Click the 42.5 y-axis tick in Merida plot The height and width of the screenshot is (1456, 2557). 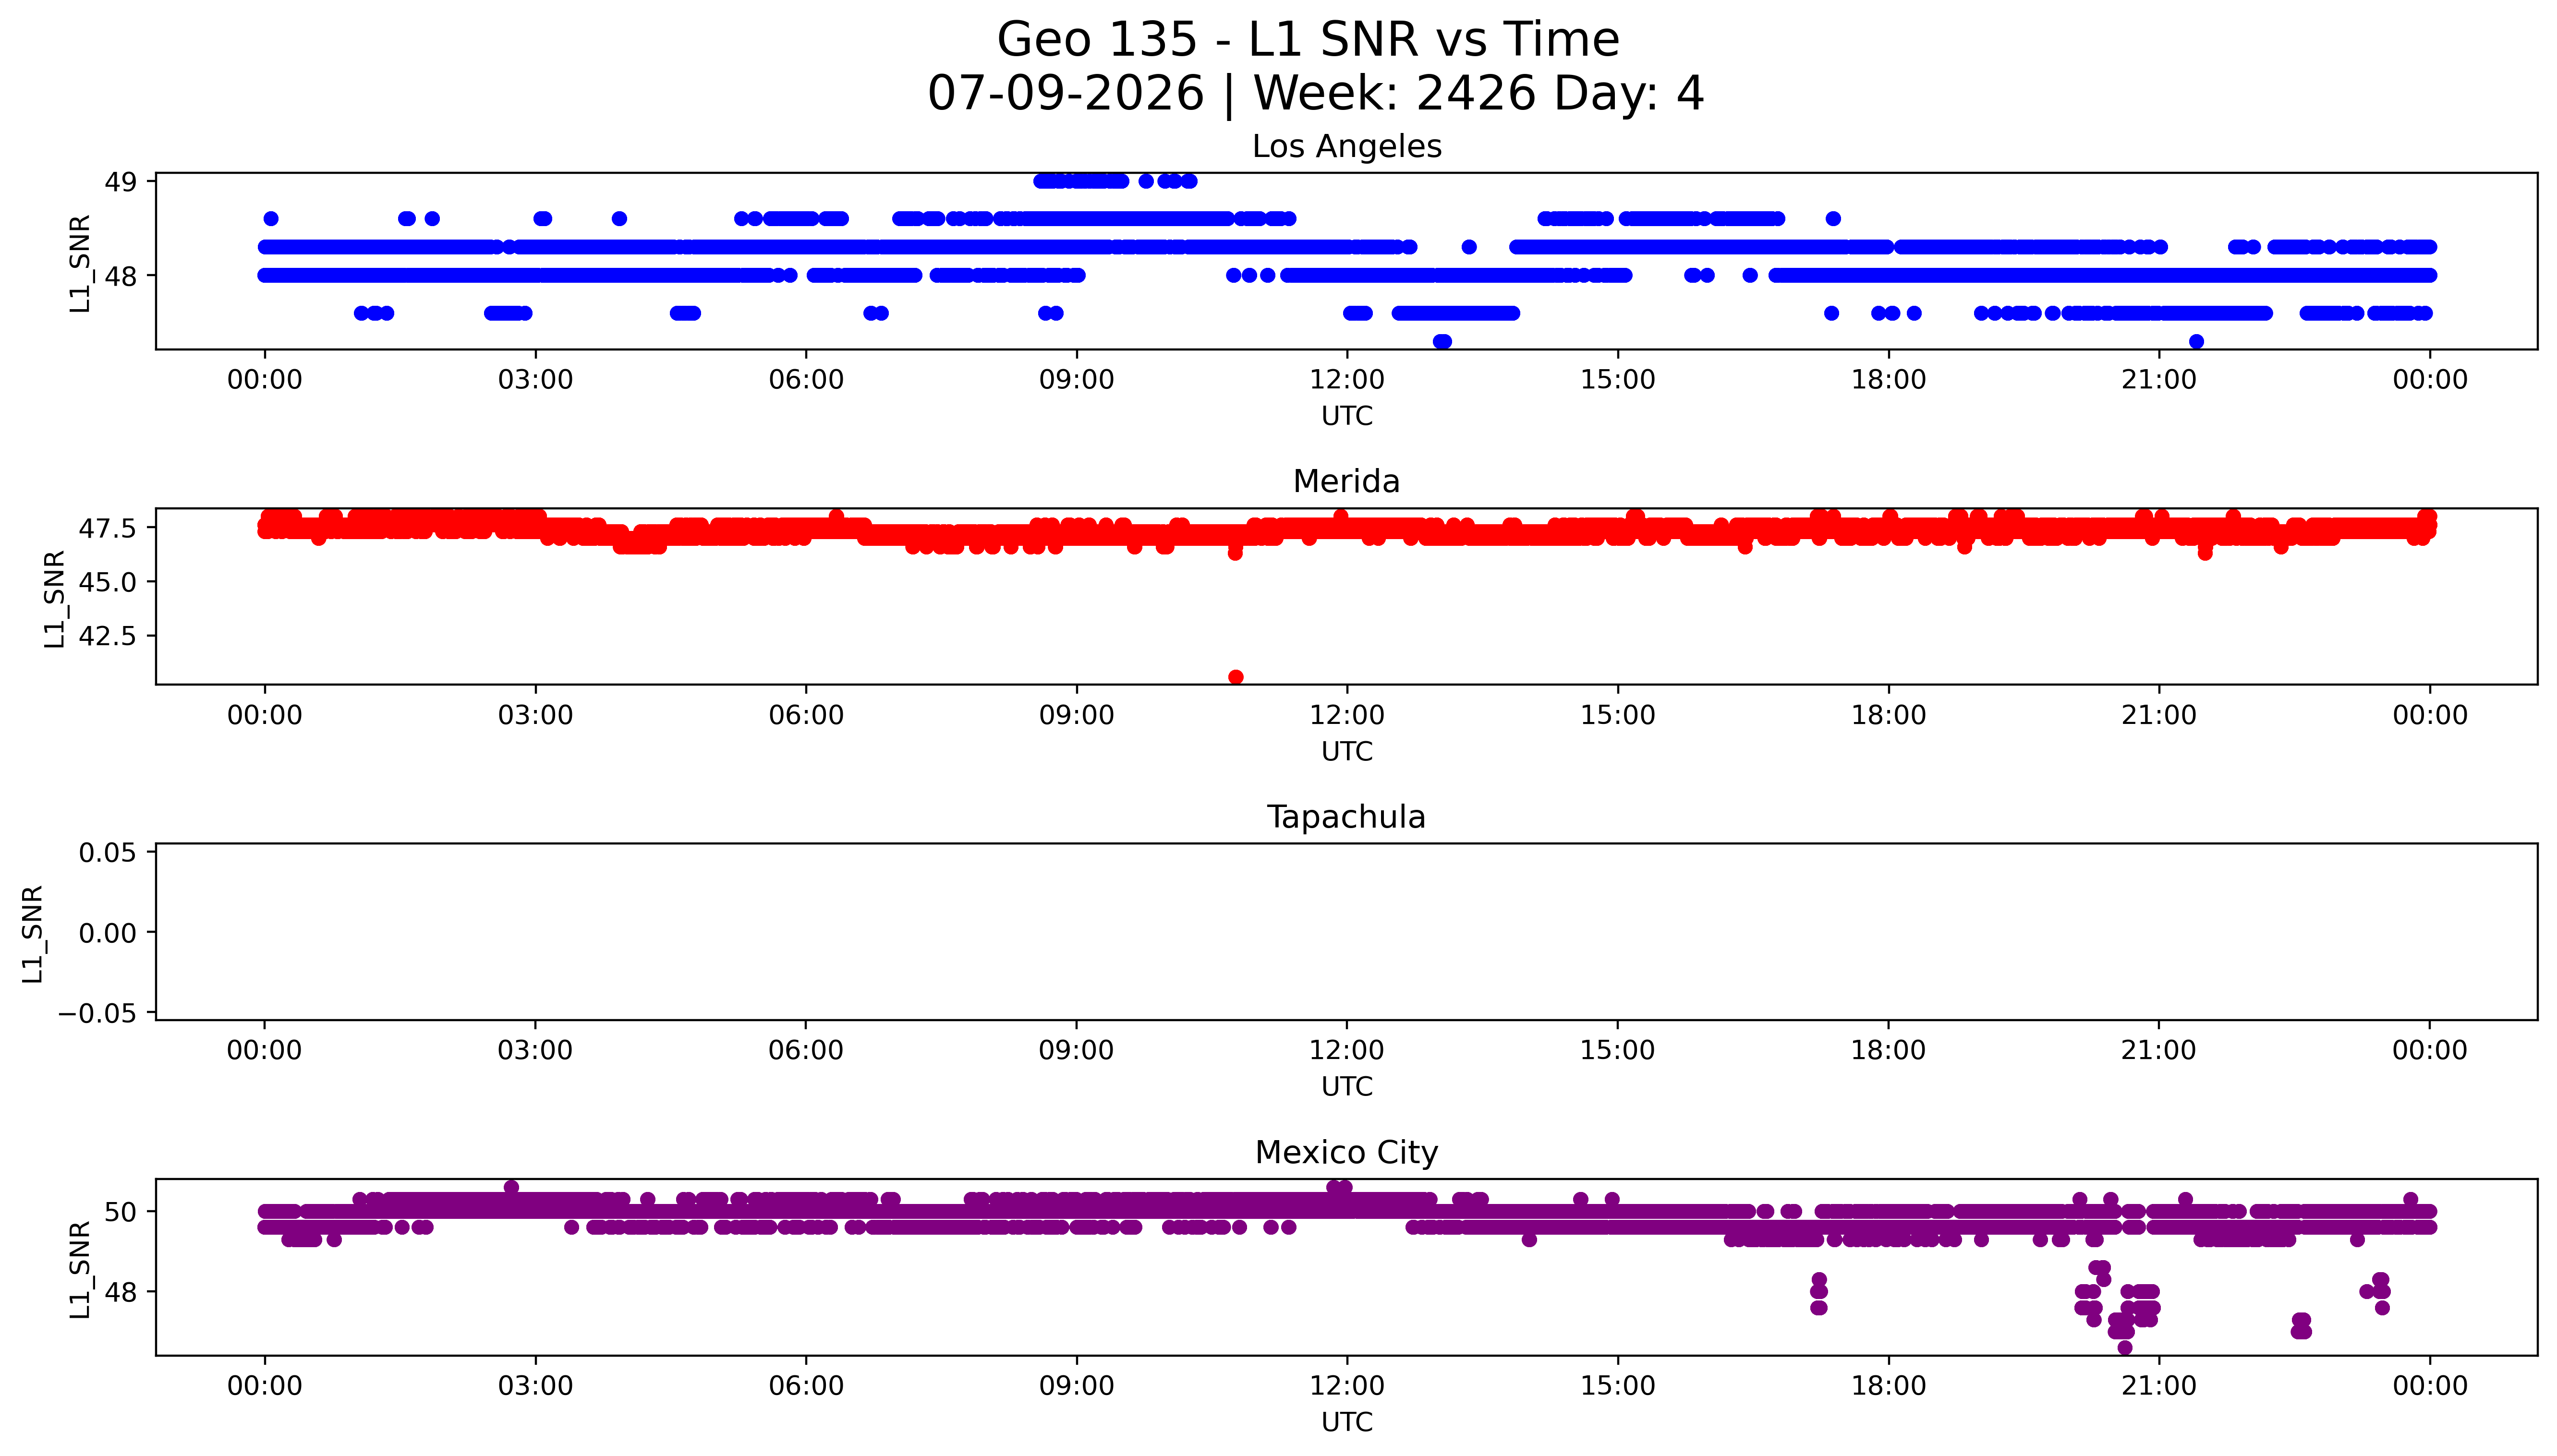(108, 636)
